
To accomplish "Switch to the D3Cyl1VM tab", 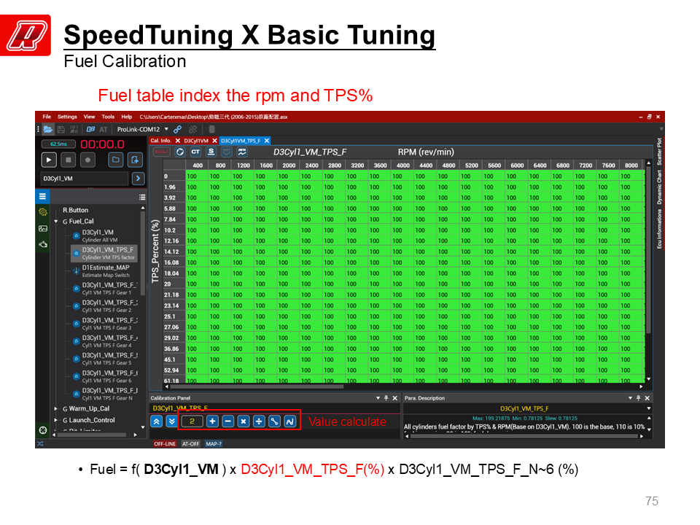I will point(196,141).
